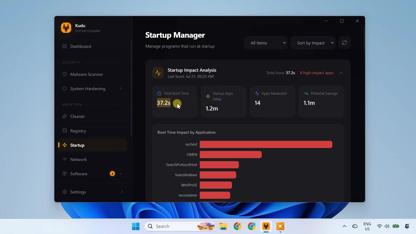Click the 1.1m potential savings value

(x=309, y=103)
